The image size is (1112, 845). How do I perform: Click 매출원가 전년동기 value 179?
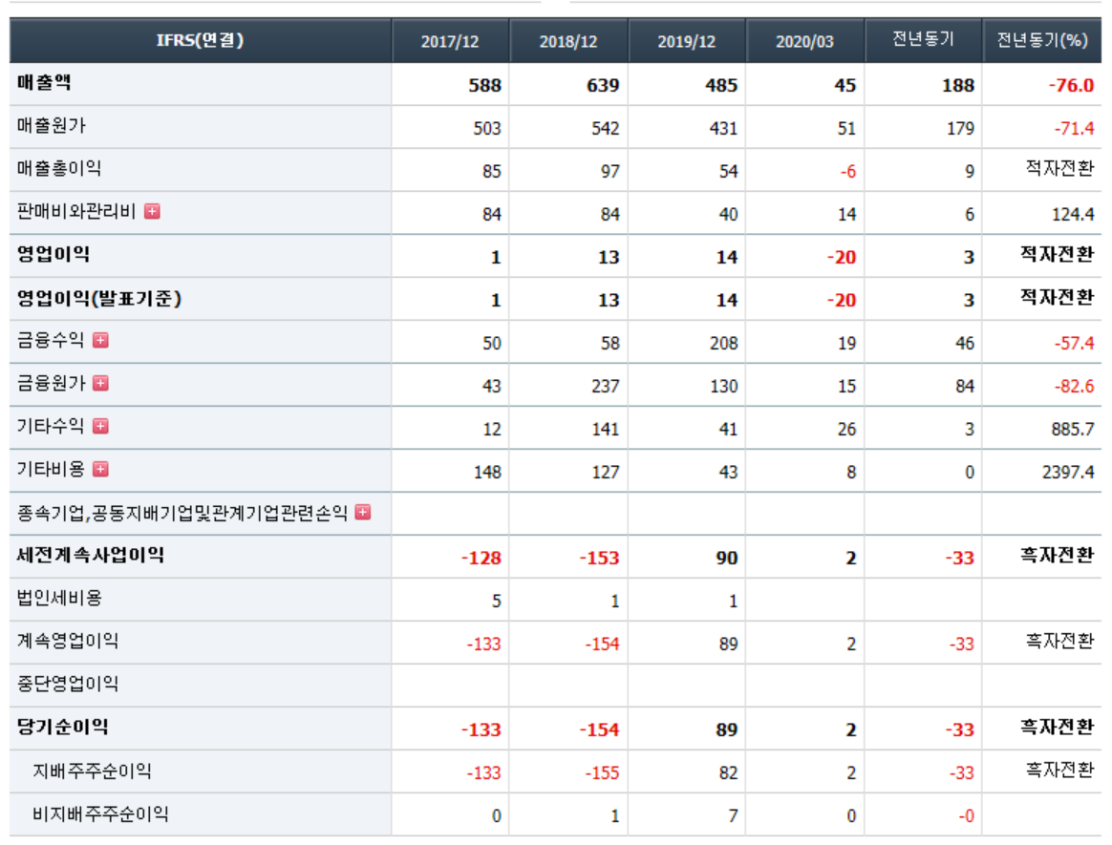tap(960, 129)
